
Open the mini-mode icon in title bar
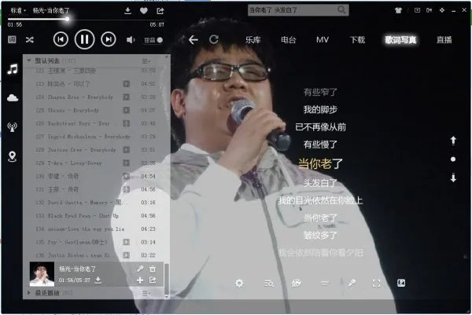tap(417, 10)
